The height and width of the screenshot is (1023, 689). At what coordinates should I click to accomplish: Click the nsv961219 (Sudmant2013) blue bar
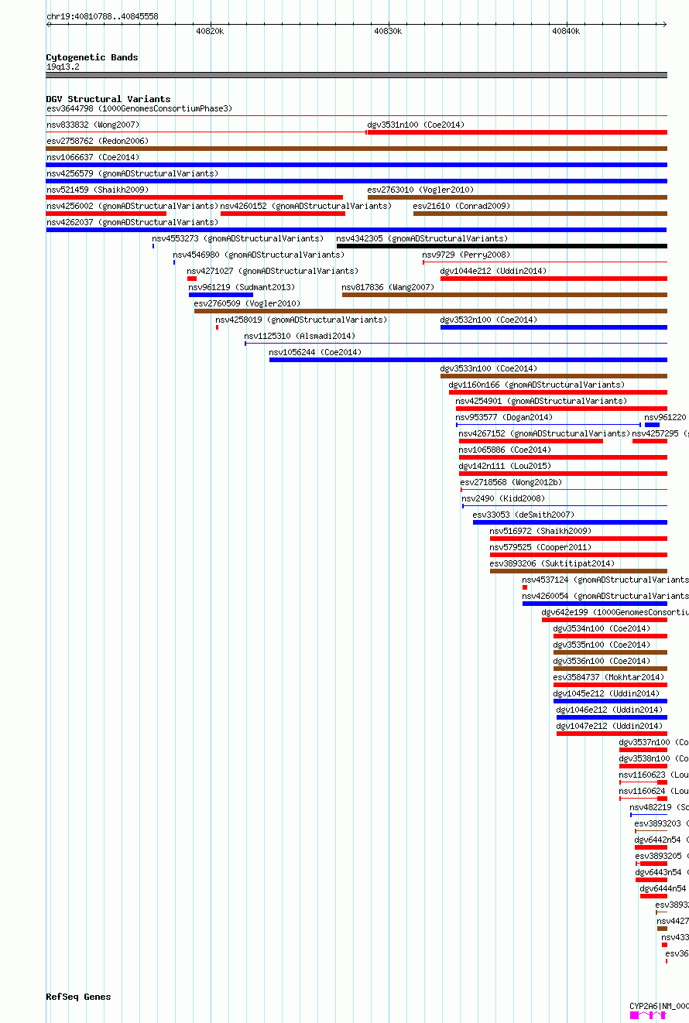(x=221, y=295)
